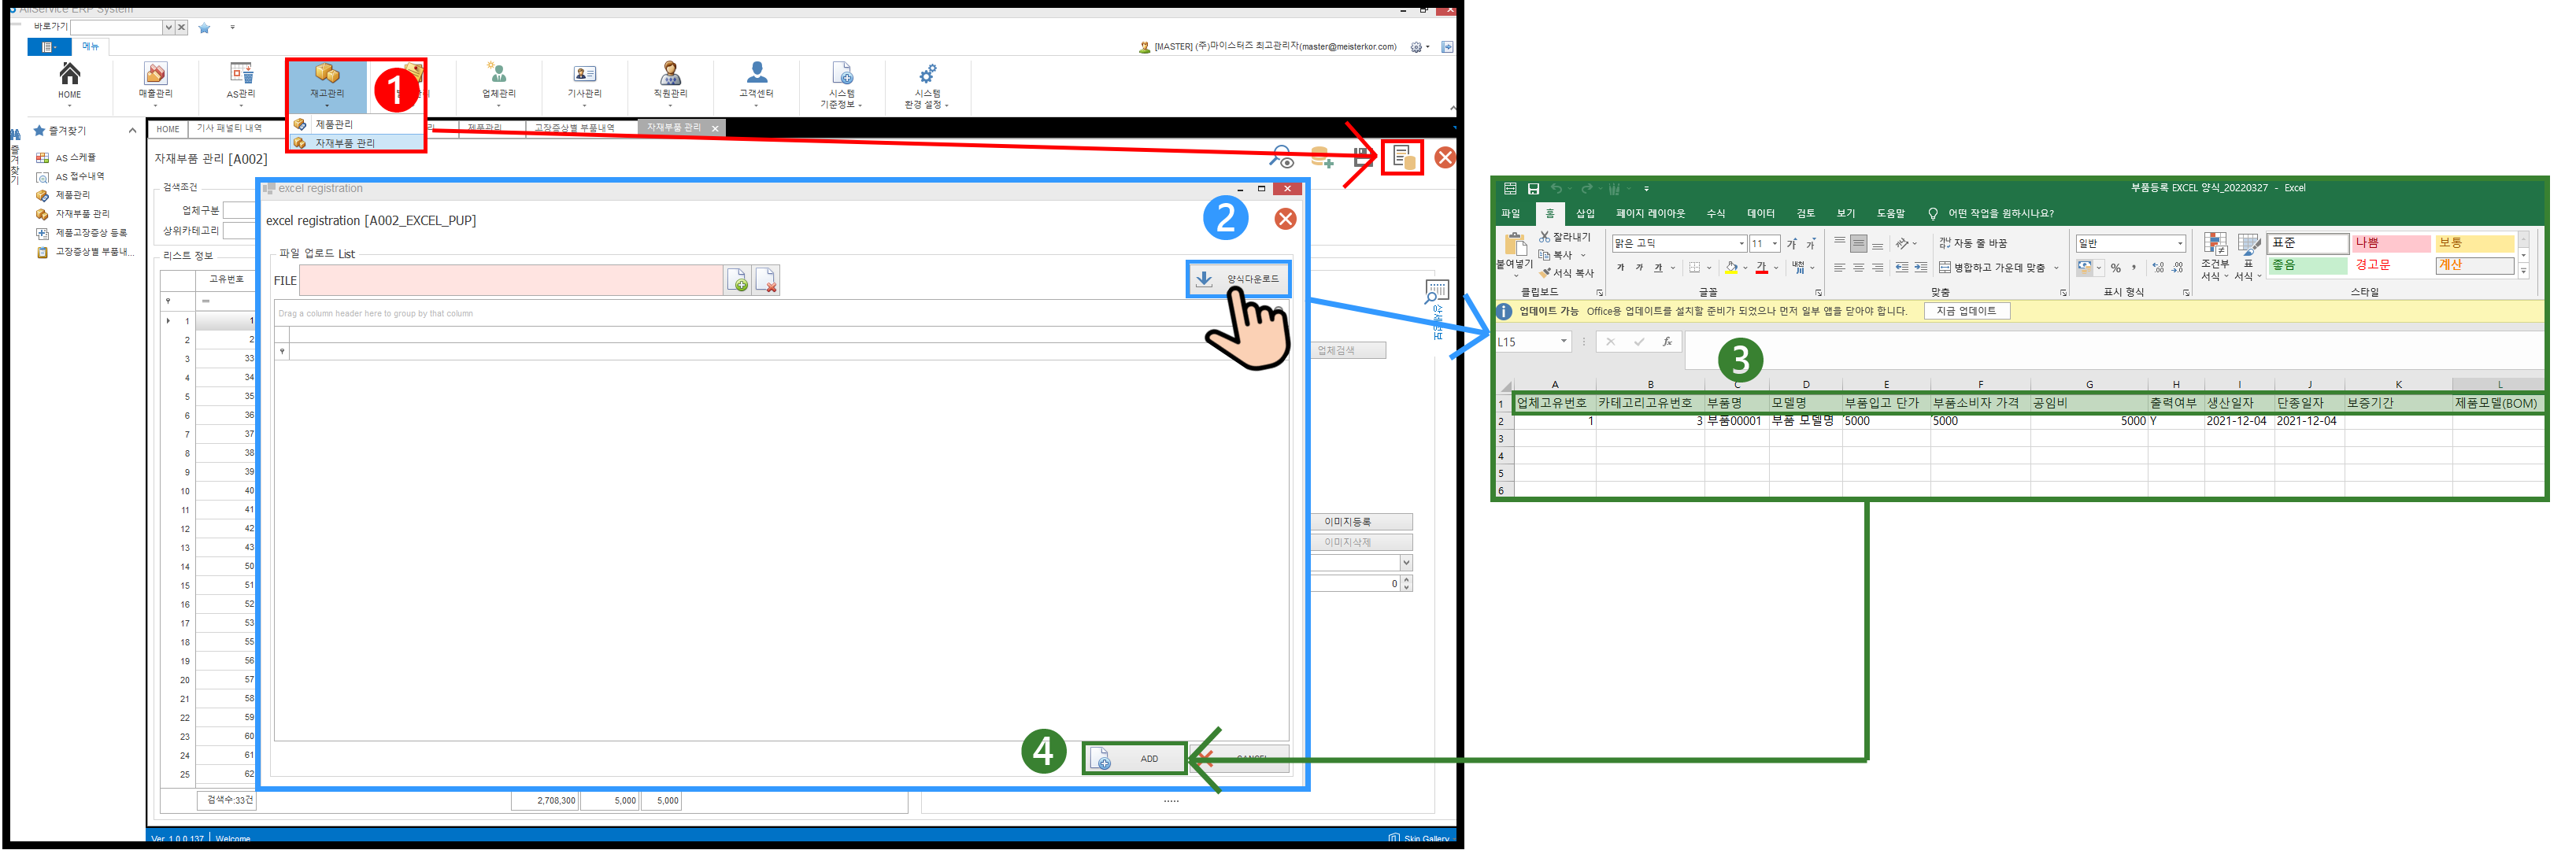Open the HOME ribbon icon in ERP
Screen dimensions: 2576x850
69,81
